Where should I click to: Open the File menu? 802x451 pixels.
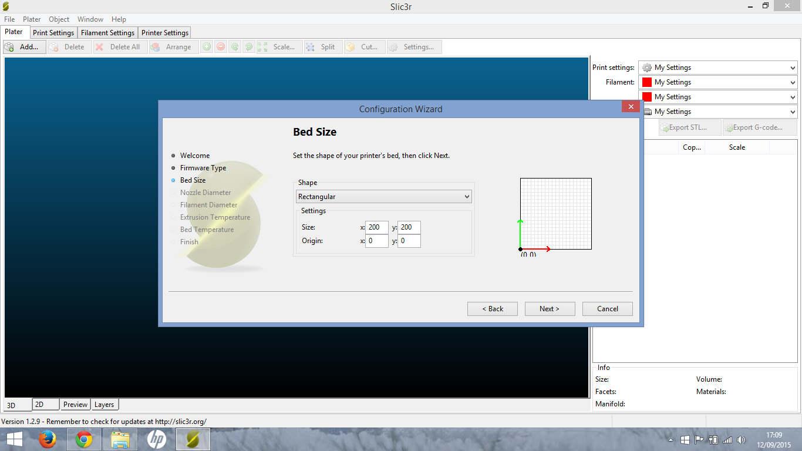point(9,19)
